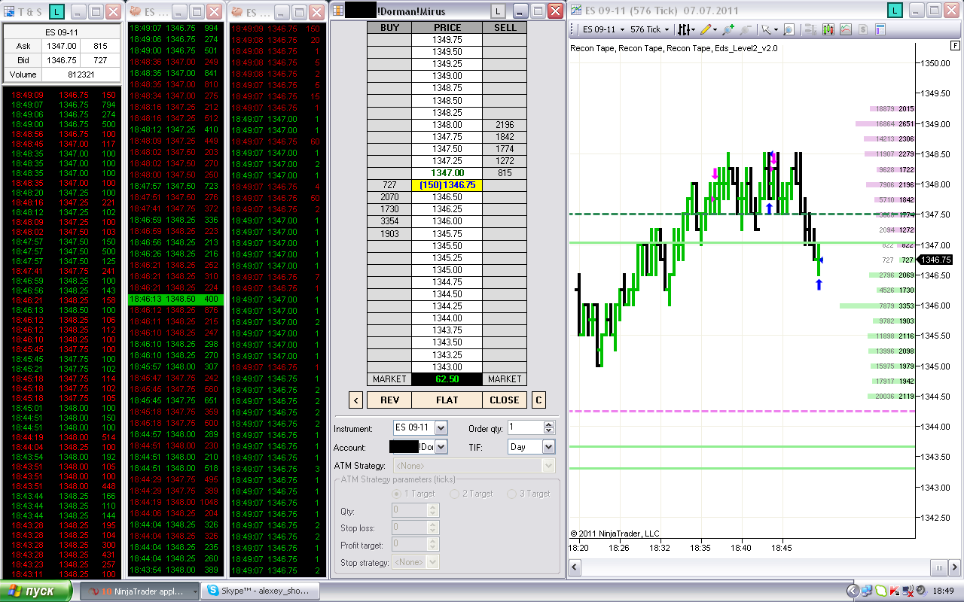Open the candlestick indicators icon in chart toolbar
964x602 pixels.
point(828,29)
